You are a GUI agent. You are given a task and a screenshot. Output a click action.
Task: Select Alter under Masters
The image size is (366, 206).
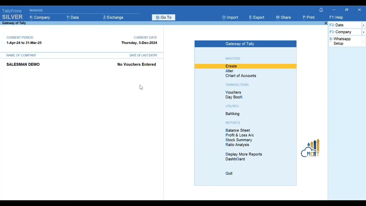(229, 71)
